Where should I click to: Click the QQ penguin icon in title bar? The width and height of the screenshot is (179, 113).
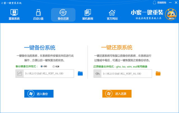tap(154, 3)
